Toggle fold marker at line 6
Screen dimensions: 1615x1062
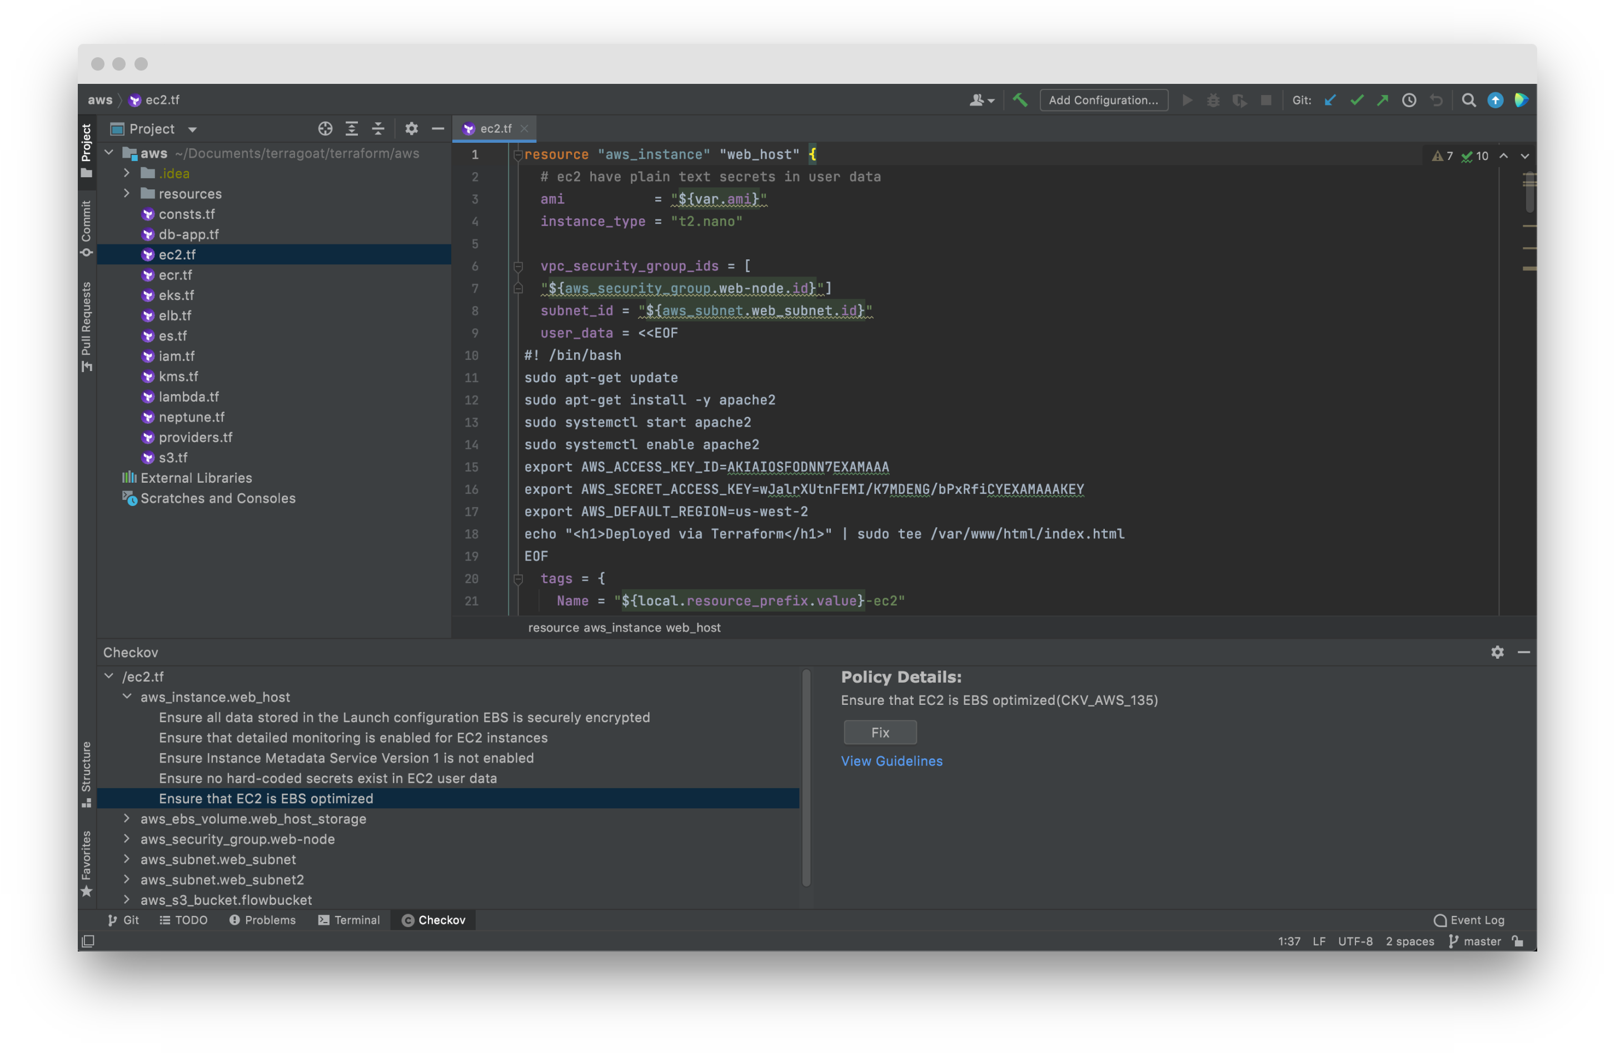518,267
